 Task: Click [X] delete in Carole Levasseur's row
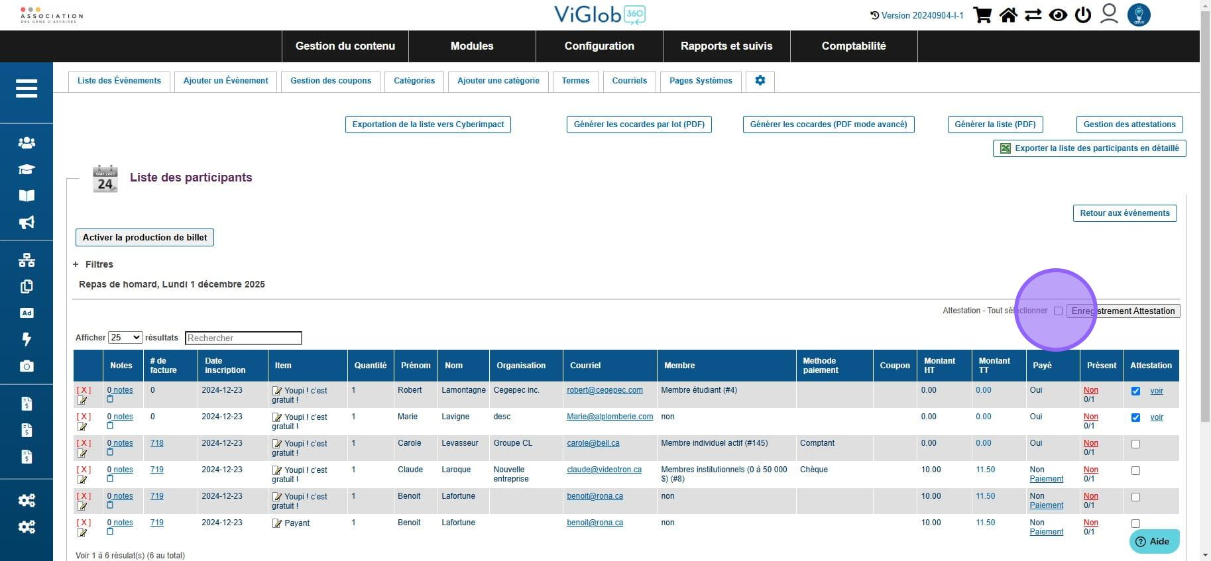(84, 443)
